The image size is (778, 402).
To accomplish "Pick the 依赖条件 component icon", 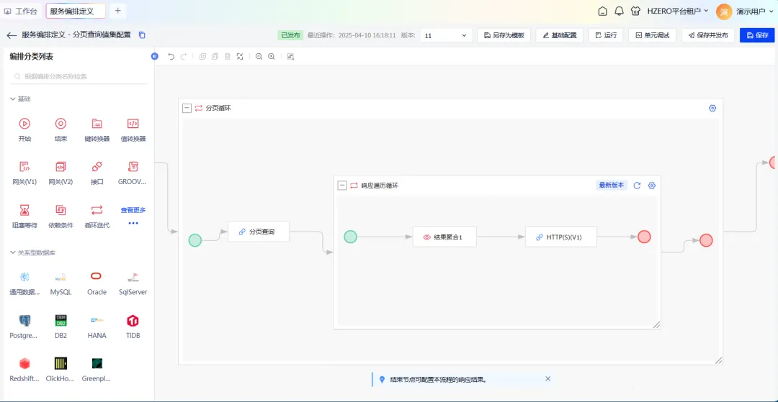I will [x=61, y=210].
